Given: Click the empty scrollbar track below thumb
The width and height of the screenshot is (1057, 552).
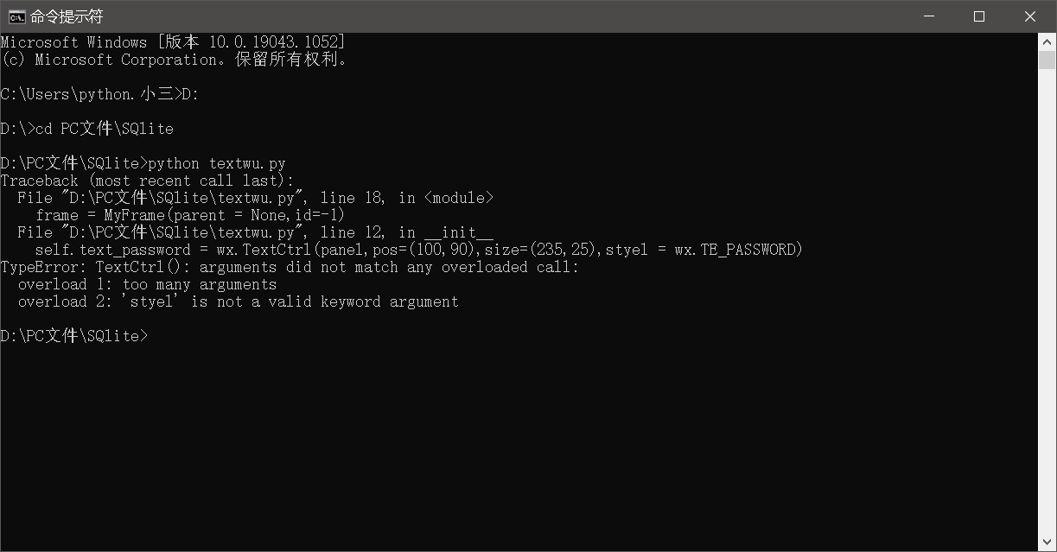Looking at the screenshot, I should [1047, 301].
